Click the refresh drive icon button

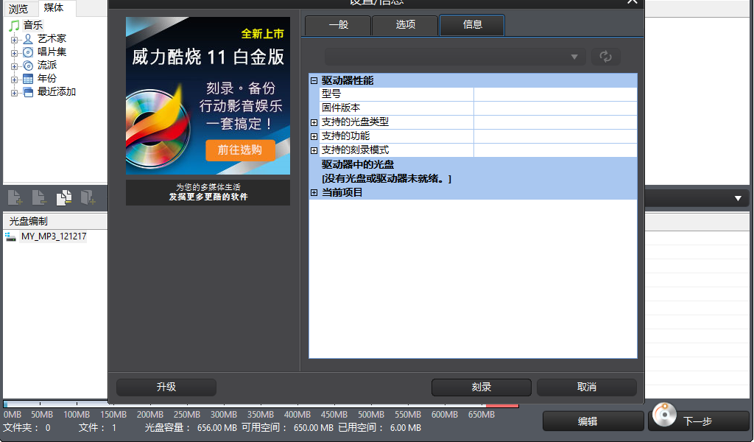point(605,57)
